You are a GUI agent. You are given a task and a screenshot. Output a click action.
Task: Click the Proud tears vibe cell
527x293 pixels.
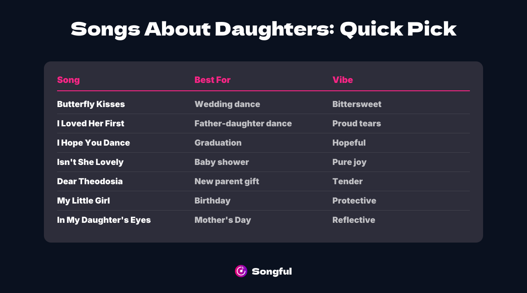click(357, 124)
